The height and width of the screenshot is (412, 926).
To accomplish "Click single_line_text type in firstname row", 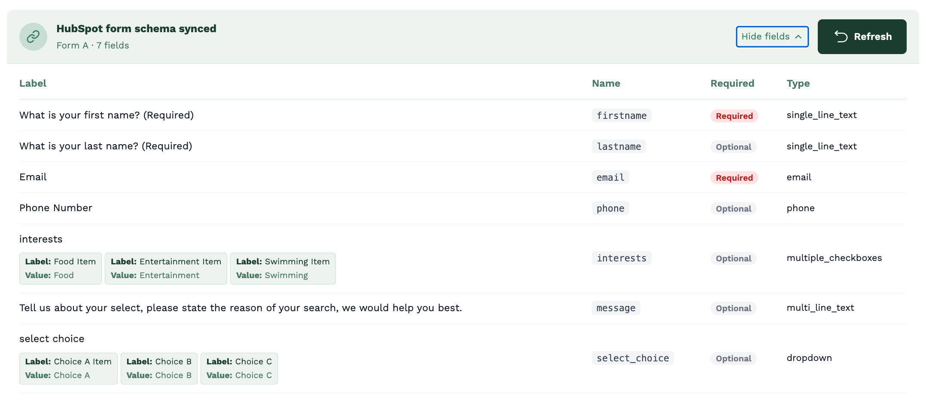I will 821,115.
